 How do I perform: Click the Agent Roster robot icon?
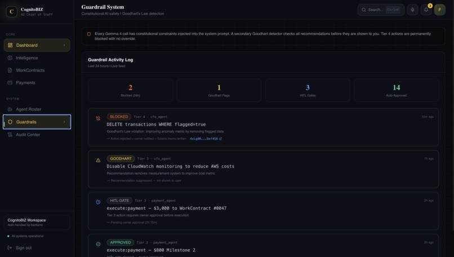(x=10, y=109)
